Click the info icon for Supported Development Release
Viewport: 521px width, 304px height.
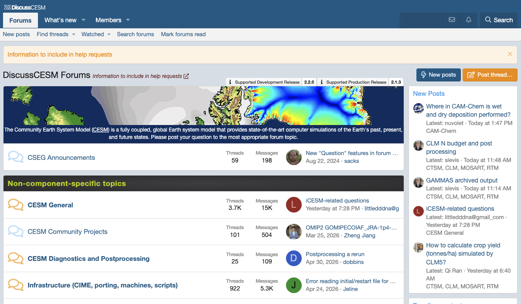[230, 82]
